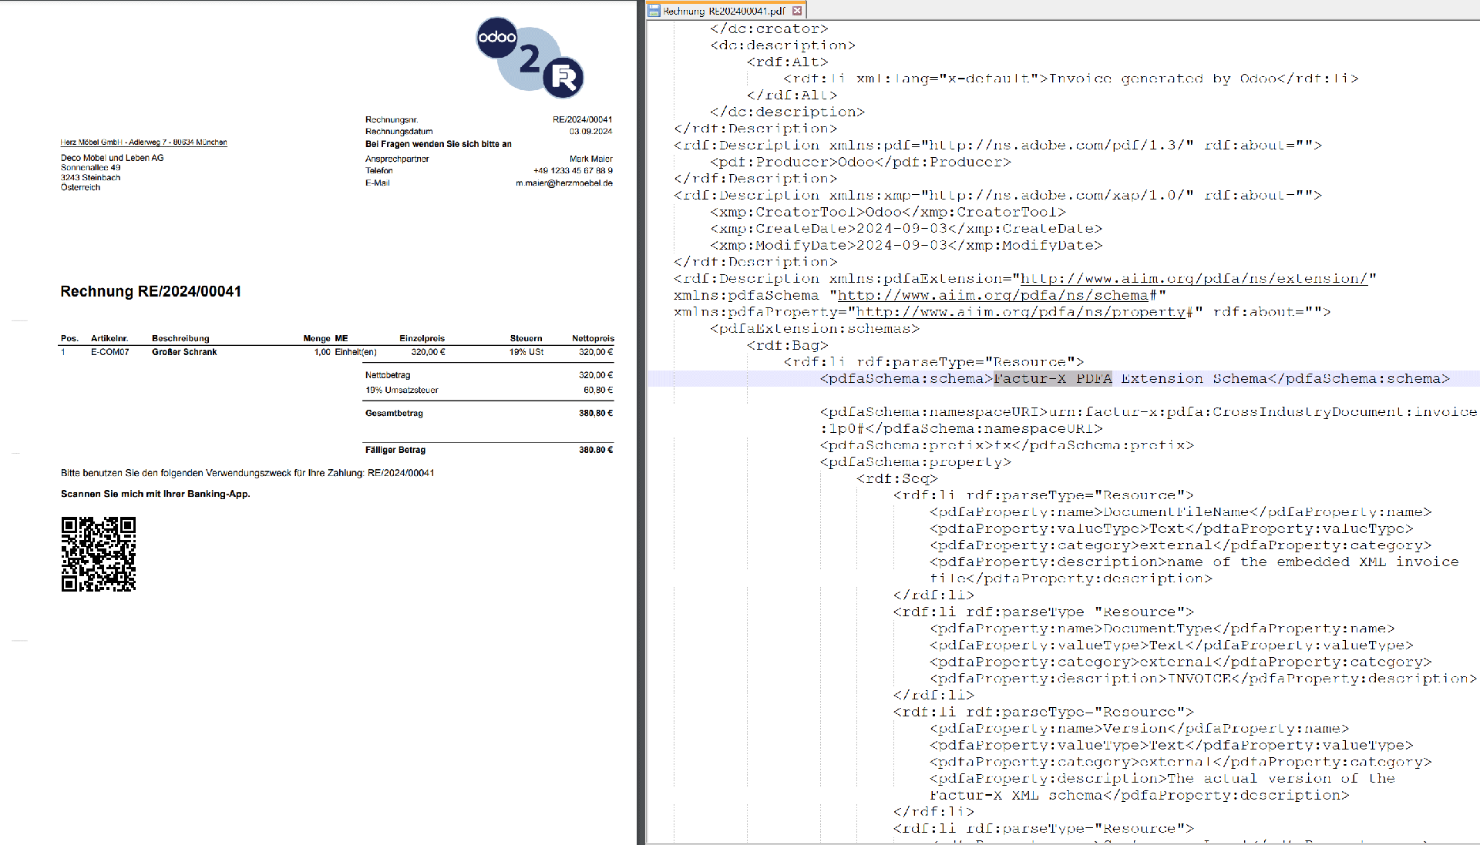Click the dark R circle in the logo
The width and height of the screenshot is (1480, 845).
[563, 77]
